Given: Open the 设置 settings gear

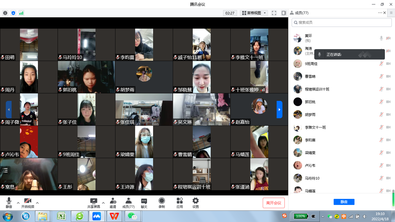Looking at the screenshot, I should (196, 203).
